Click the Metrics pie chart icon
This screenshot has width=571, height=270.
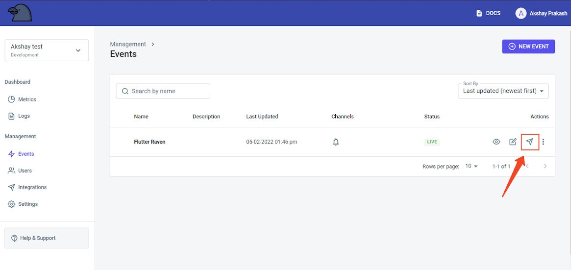[11, 99]
